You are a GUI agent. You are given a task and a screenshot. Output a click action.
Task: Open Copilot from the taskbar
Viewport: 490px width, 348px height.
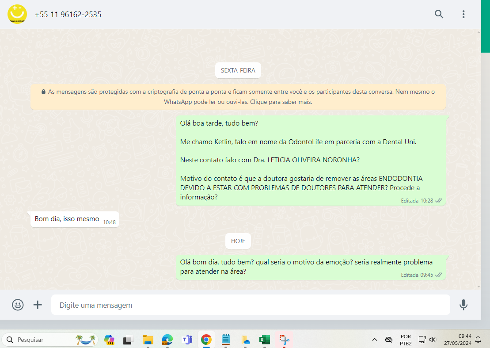(x=109, y=340)
